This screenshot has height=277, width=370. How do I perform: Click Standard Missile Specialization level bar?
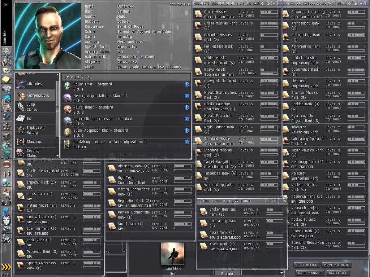pos(269,139)
